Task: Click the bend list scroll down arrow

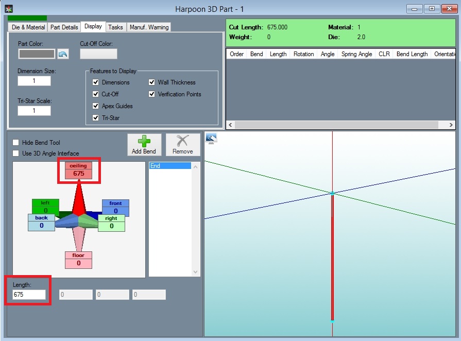Action: (x=196, y=272)
